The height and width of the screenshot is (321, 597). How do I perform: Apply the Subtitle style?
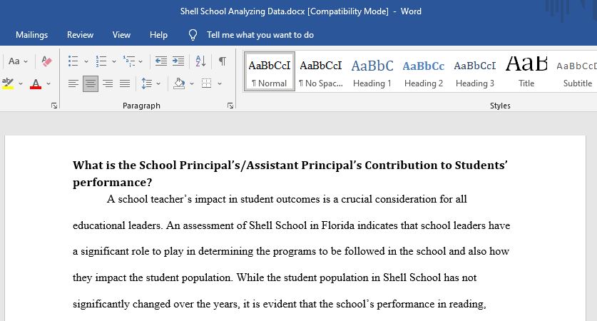tap(576, 72)
